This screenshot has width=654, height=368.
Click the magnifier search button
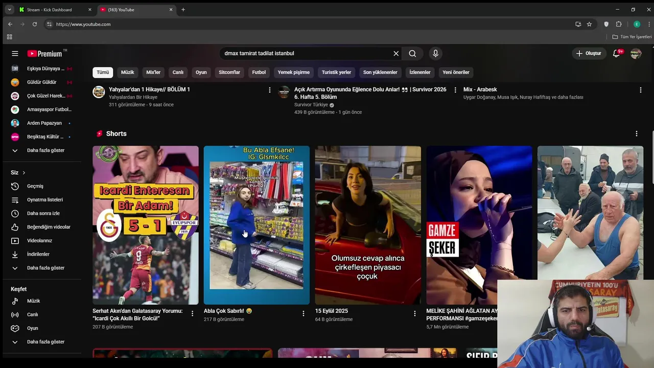[412, 53]
